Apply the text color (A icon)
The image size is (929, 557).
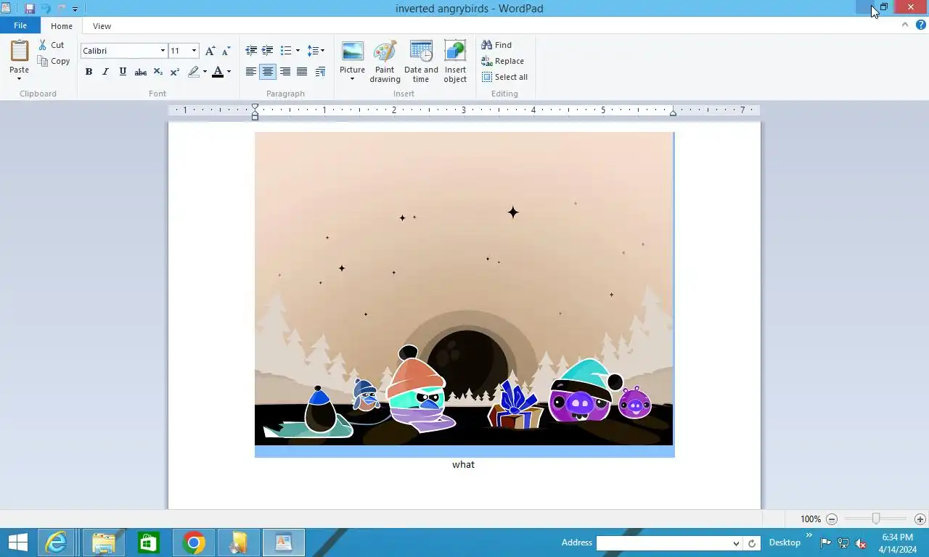click(x=218, y=72)
